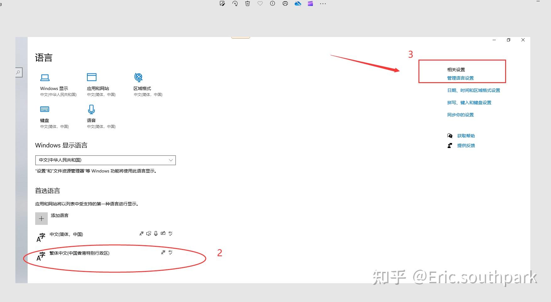551x302 pixels.
Task: Click the Windows 显示 laptop icon
Action: coord(45,77)
